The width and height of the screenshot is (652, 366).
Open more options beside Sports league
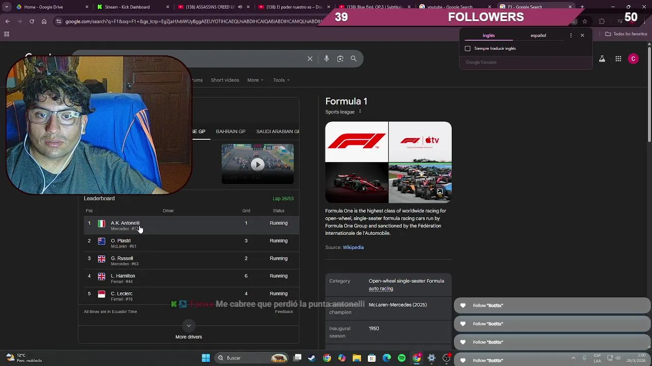point(360,112)
